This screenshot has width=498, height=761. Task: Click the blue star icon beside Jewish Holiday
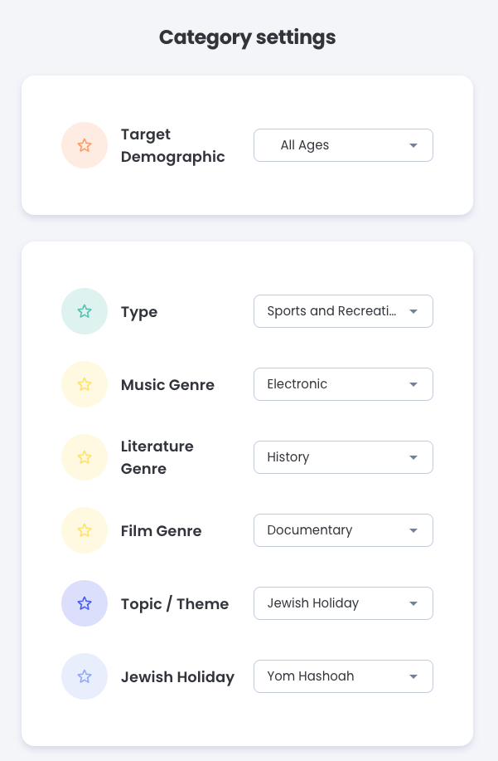[85, 676]
